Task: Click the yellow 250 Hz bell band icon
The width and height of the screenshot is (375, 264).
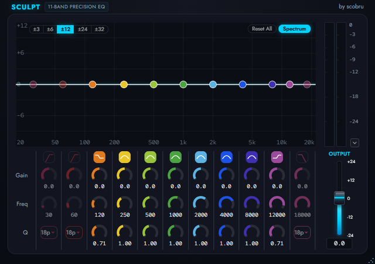Action: pos(125,157)
